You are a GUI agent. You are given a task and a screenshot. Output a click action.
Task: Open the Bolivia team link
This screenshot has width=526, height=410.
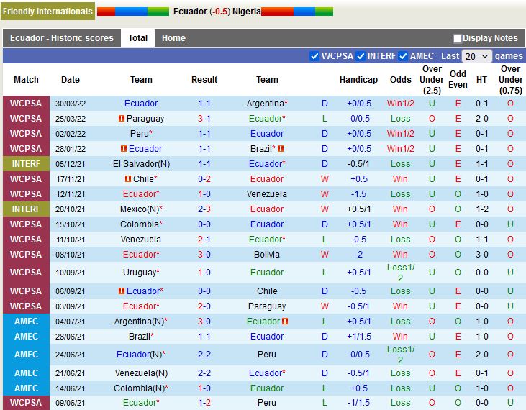click(x=267, y=255)
